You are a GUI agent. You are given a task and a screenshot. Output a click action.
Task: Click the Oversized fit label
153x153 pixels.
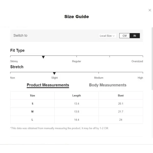pyautogui.click(x=137, y=61)
